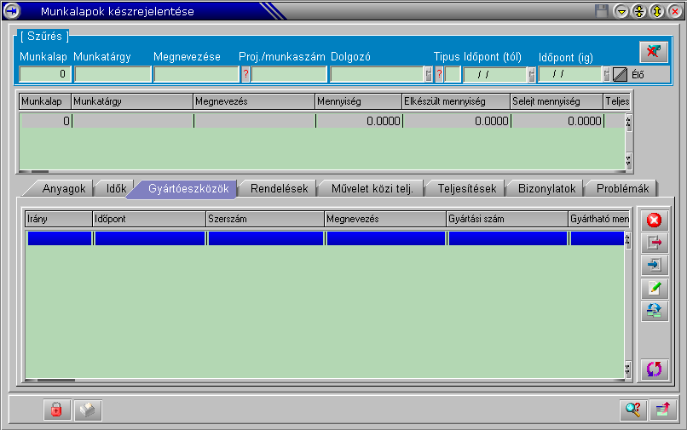The width and height of the screenshot is (687, 430).
Task: Toggle the Élő checkbox
Action: (x=620, y=74)
